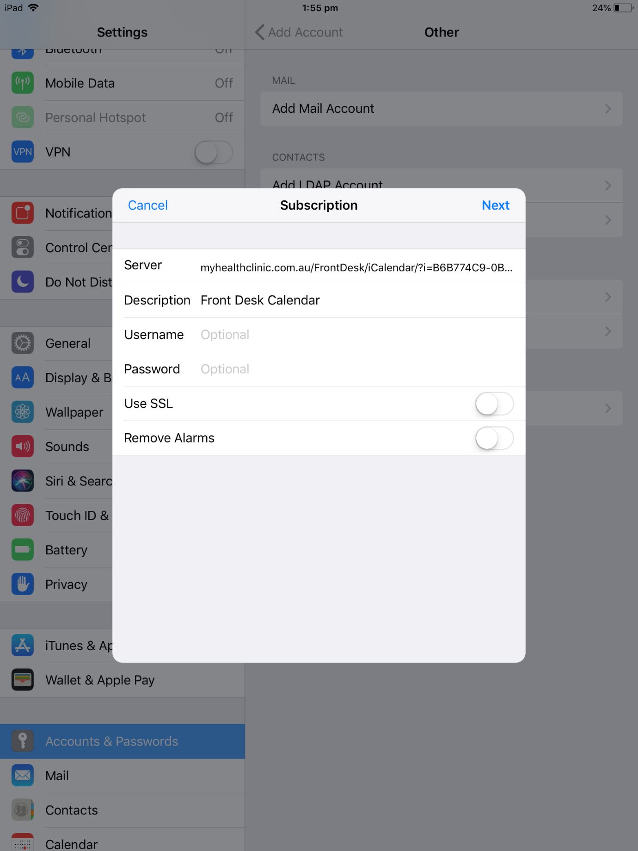
Task: Open the Add Mail Account chevron
Action: 608,109
